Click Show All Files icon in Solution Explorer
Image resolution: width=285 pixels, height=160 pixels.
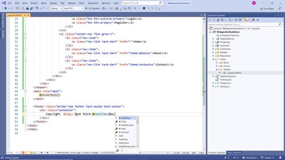point(240,20)
